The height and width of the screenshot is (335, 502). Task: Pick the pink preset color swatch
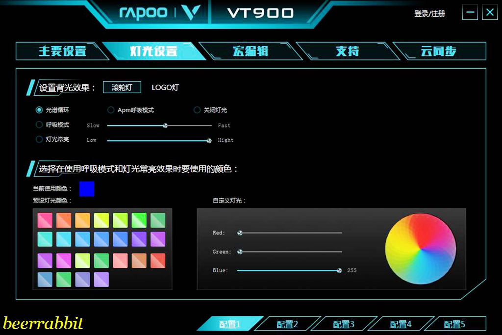point(45,220)
